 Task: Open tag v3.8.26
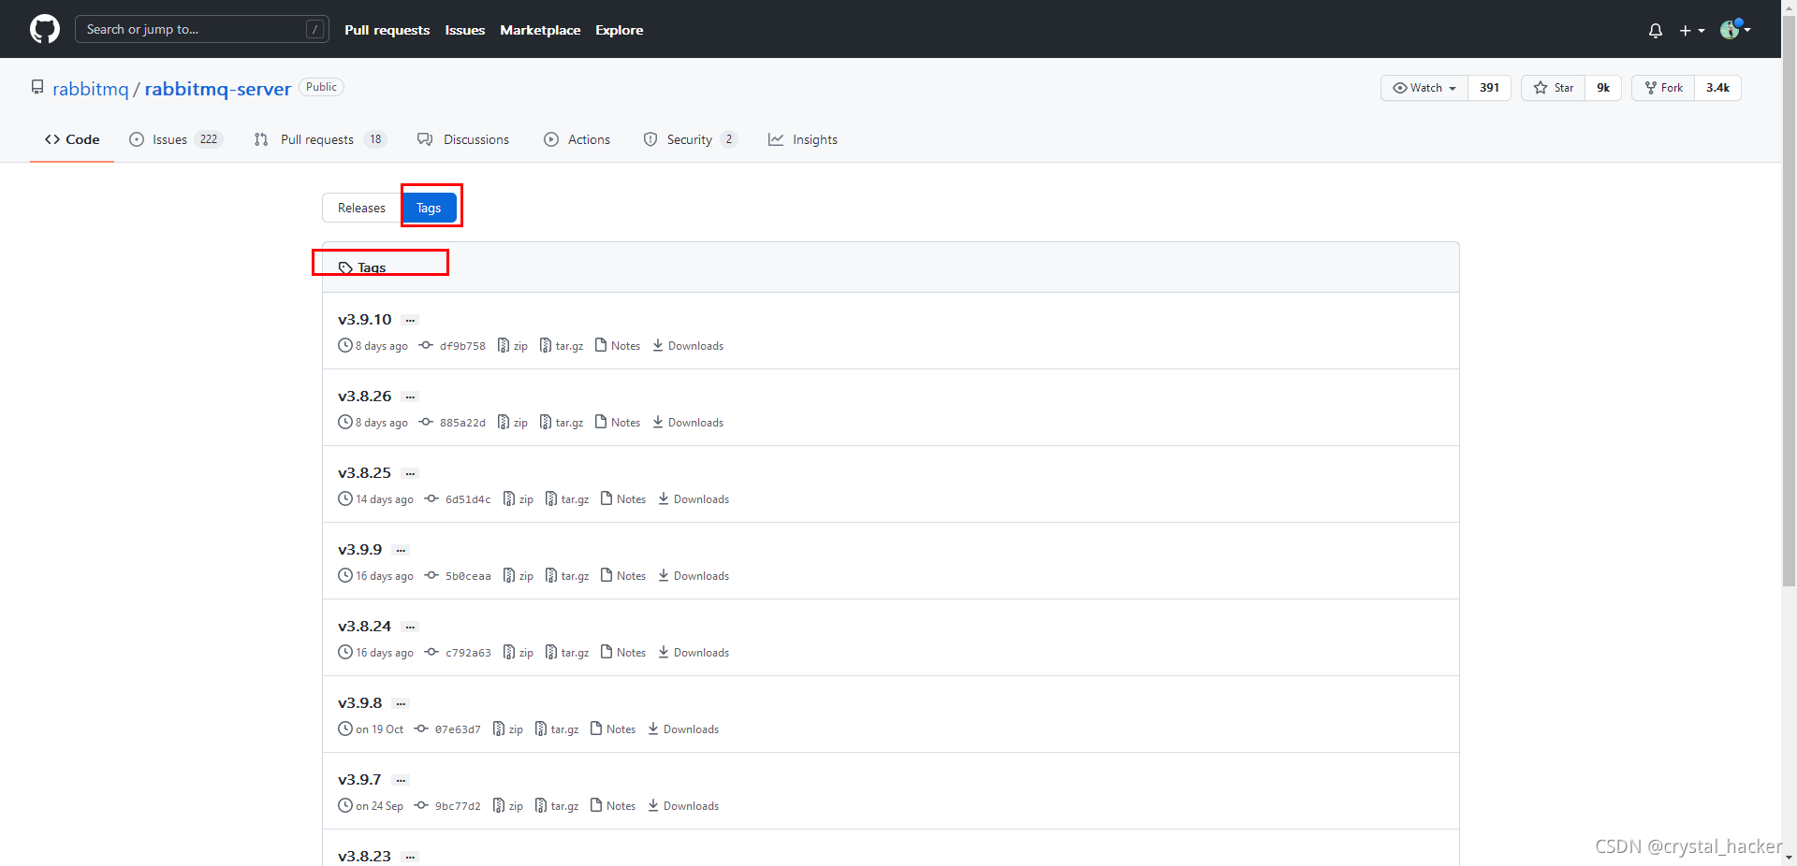(x=365, y=397)
